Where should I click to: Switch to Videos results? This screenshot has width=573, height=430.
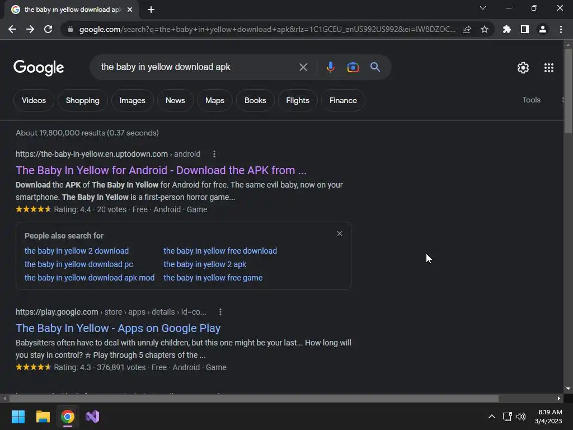click(x=34, y=100)
